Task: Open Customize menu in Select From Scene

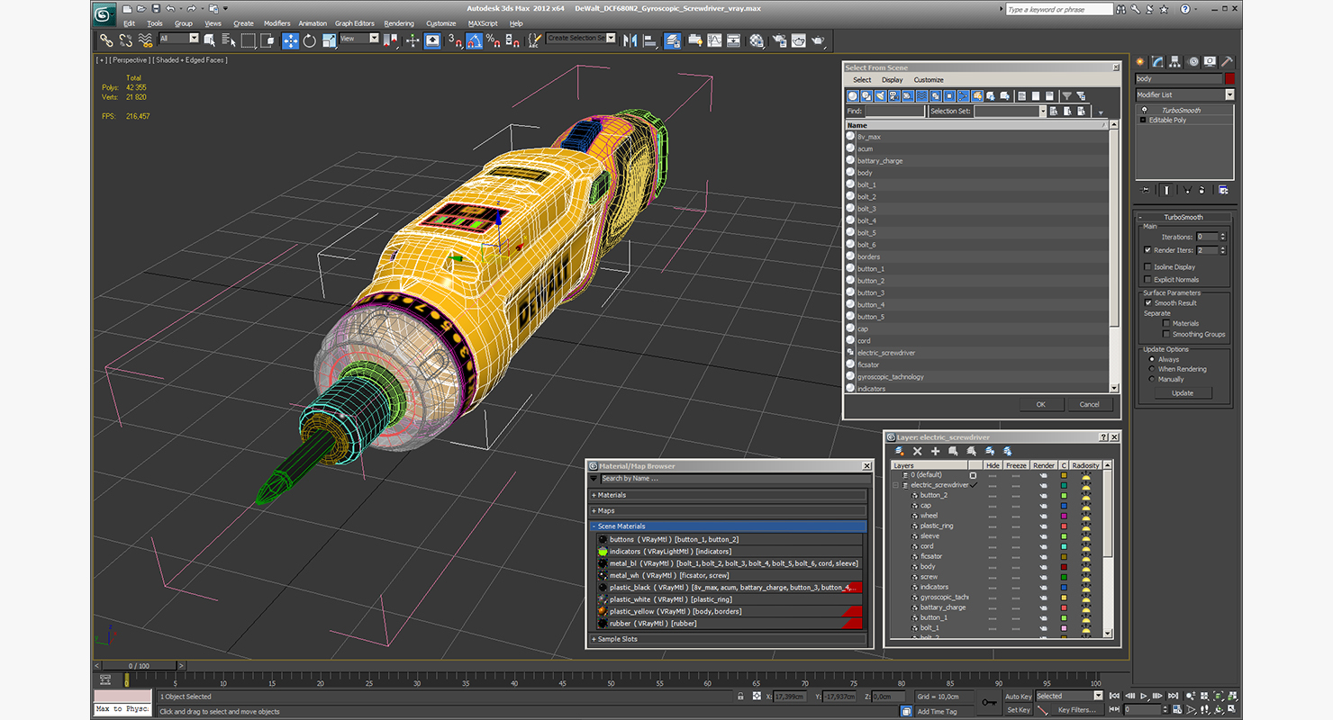Action: click(x=929, y=80)
